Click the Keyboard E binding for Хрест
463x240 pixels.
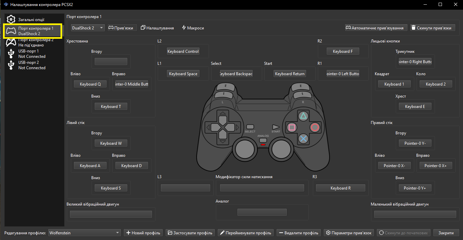click(415, 107)
